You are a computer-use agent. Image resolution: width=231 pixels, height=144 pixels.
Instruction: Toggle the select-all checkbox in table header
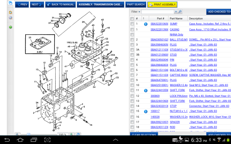pos(132,19)
